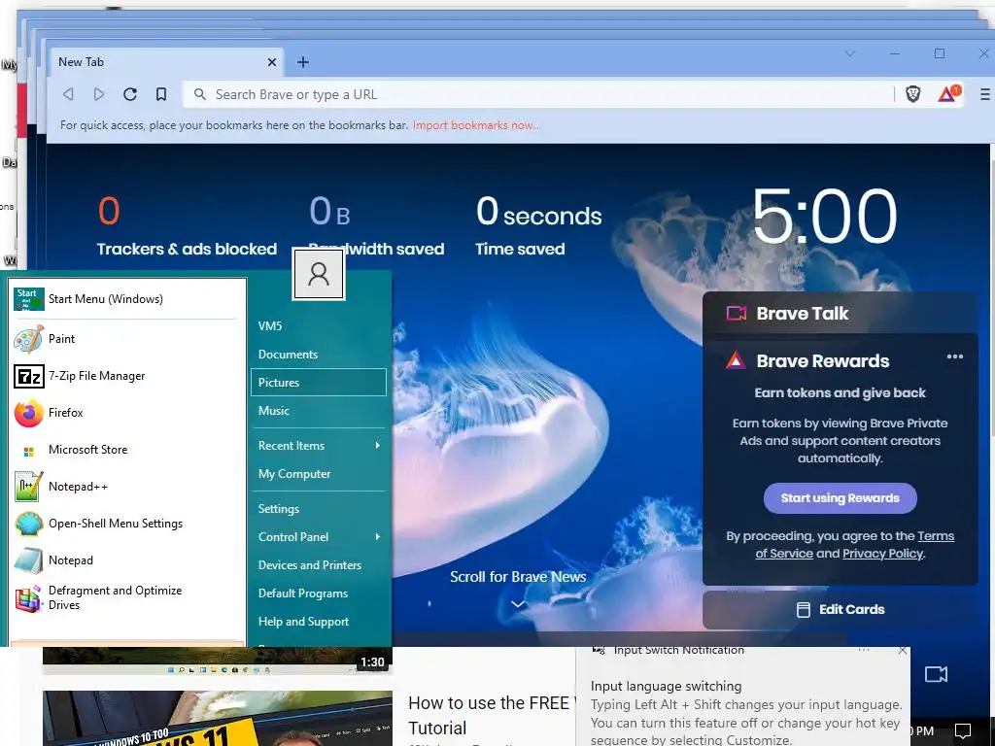Click the Brave Talk camera icon
The width and height of the screenshot is (995, 746).
[x=737, y=314]
